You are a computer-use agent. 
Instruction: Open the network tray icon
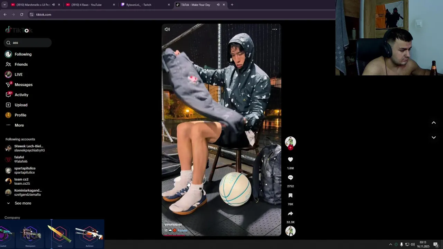pos(407,245)
